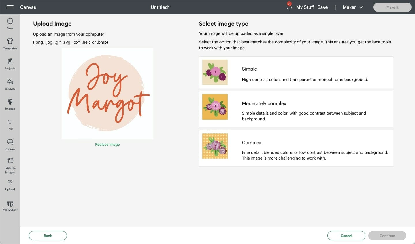The width and height of the screenshot is (415, 244).
Task: Click Save in the top bar
Action: (x=322, y=7)
